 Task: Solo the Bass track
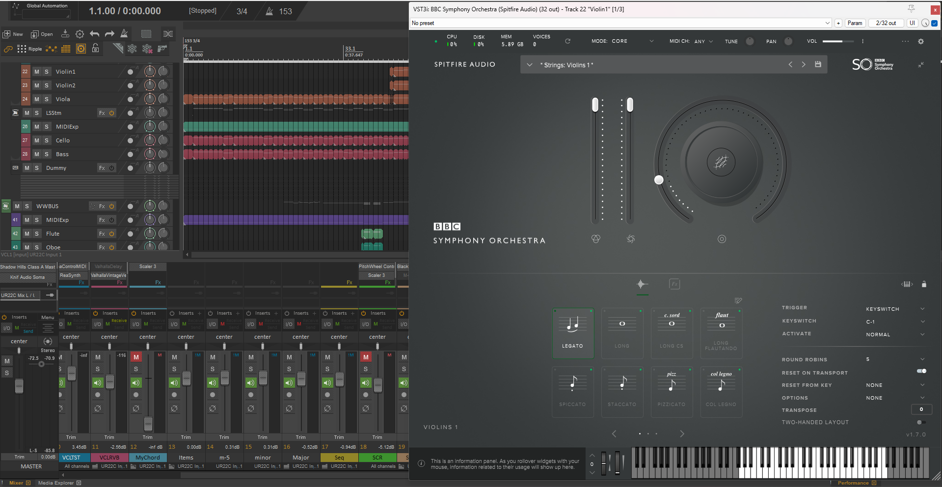click(47, 154)
